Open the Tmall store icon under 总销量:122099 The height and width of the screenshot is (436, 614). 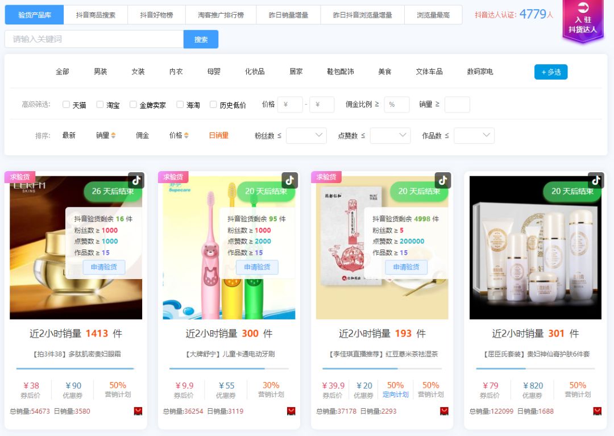coord(596,410)
